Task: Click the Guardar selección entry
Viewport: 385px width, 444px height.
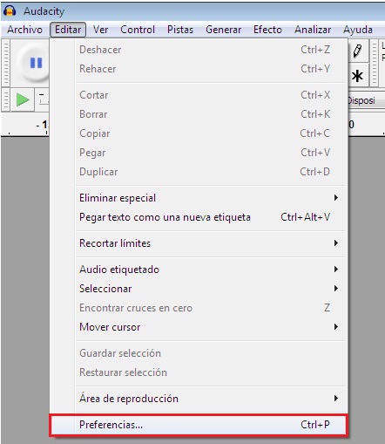Action: click(x=199, y=353)
